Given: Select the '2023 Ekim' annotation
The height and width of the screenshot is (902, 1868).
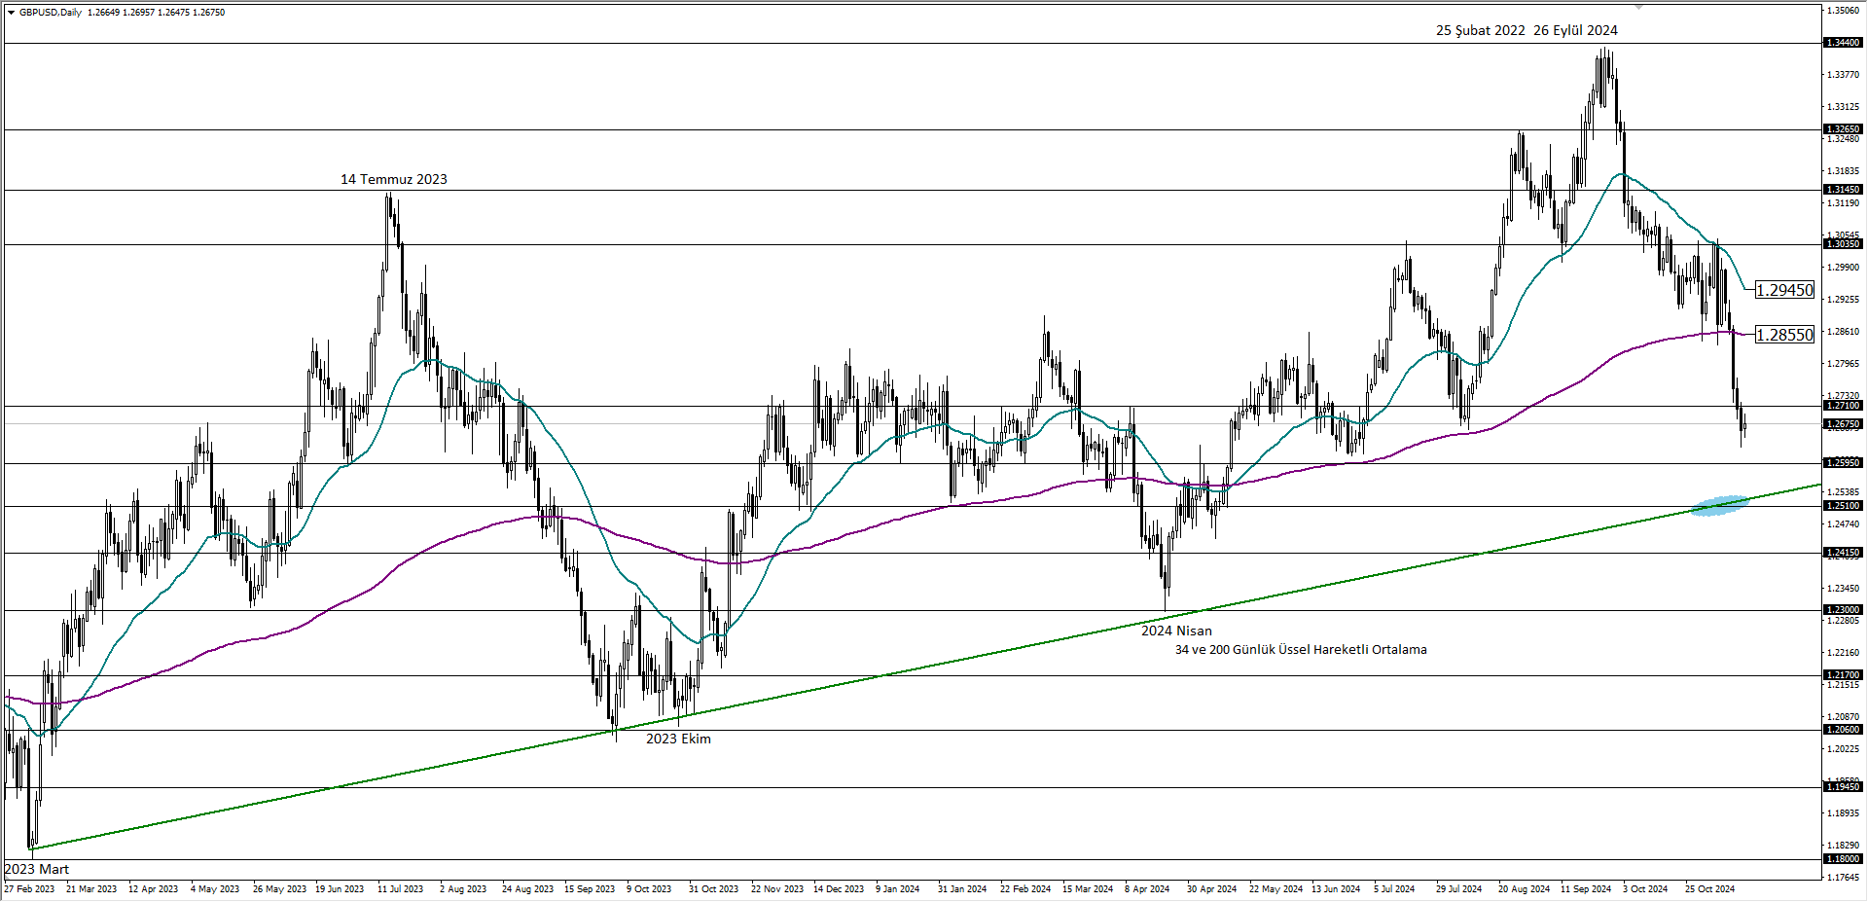Looking at the screenshot, I should point(678,739).
